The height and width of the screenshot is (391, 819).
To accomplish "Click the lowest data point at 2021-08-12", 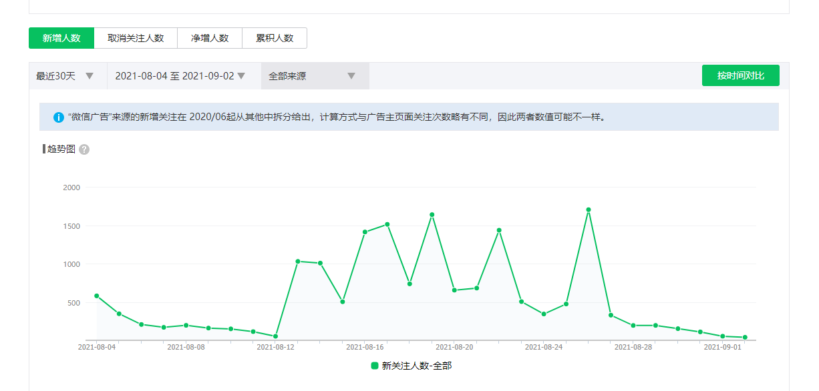I will 275,336.
